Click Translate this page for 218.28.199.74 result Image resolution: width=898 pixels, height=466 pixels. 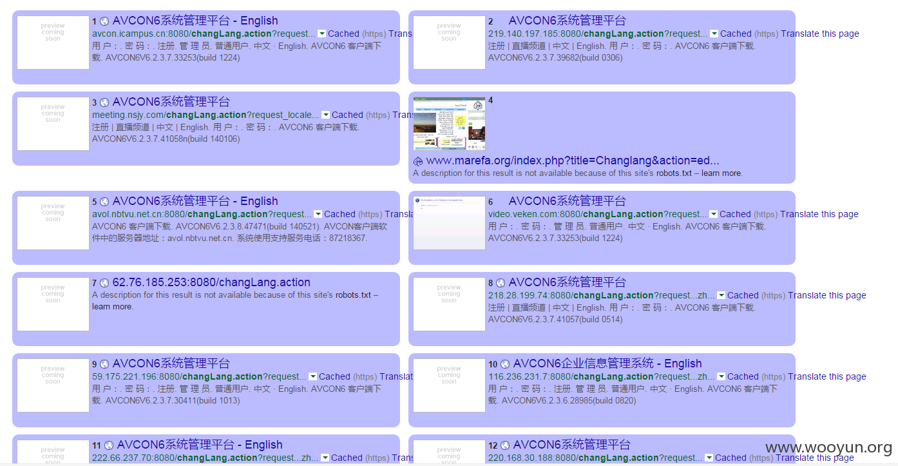point(827,295)
